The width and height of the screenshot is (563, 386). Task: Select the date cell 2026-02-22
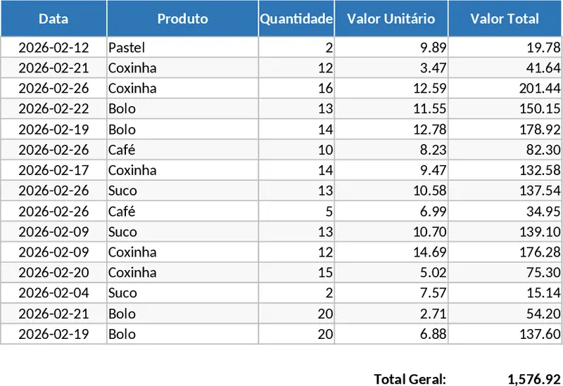53,109
